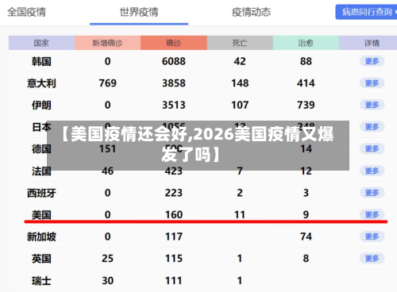Select the country name 韩国
The image size is (397, 292).
coord(41,62)
